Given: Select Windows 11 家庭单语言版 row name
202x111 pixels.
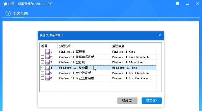Looking at the screenshot, I should (x=76, y=57).
